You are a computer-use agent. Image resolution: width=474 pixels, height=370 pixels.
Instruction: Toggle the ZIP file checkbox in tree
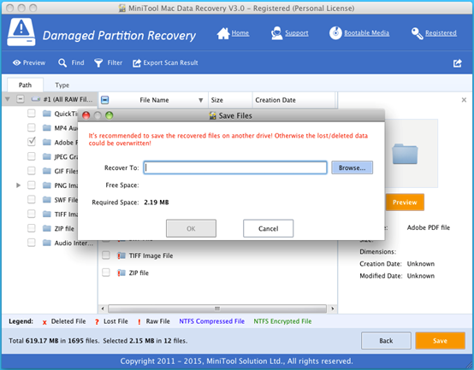point(32,228)
